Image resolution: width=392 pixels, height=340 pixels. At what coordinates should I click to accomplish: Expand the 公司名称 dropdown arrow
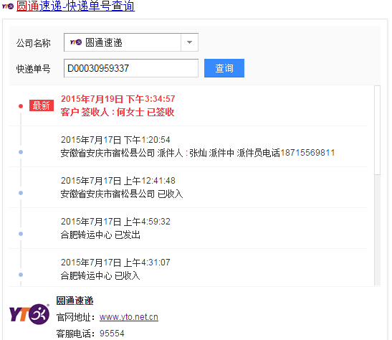click(x=189, y=42)
